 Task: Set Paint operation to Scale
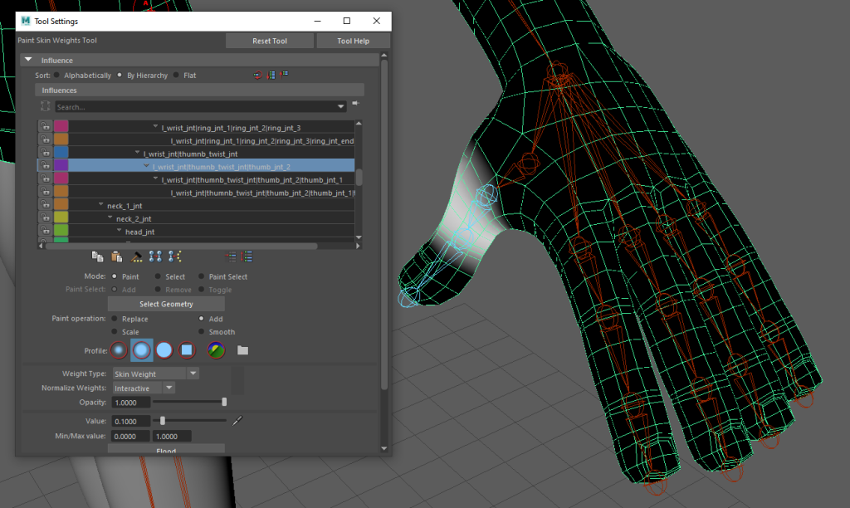[x=115, y=331]
